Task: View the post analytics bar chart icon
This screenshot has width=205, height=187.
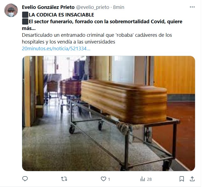Action: pos(143,179)
